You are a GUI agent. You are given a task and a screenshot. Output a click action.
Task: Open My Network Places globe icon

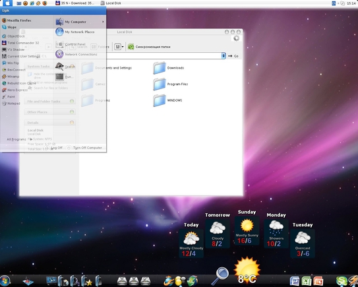[59, 32]
